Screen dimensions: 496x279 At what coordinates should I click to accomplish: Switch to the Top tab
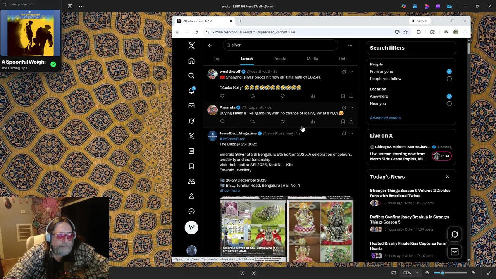(217, 59)
